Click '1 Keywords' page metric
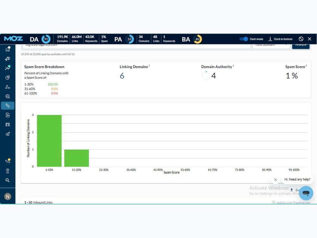Image resolution: width=317 pixels, height=238 pixels. (169, 39)
